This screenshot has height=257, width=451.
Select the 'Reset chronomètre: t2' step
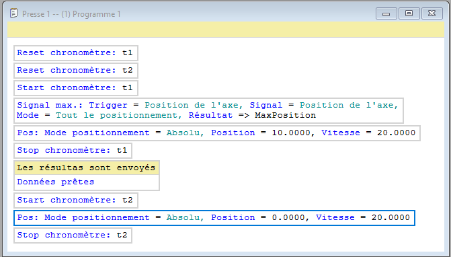(76, 71)
